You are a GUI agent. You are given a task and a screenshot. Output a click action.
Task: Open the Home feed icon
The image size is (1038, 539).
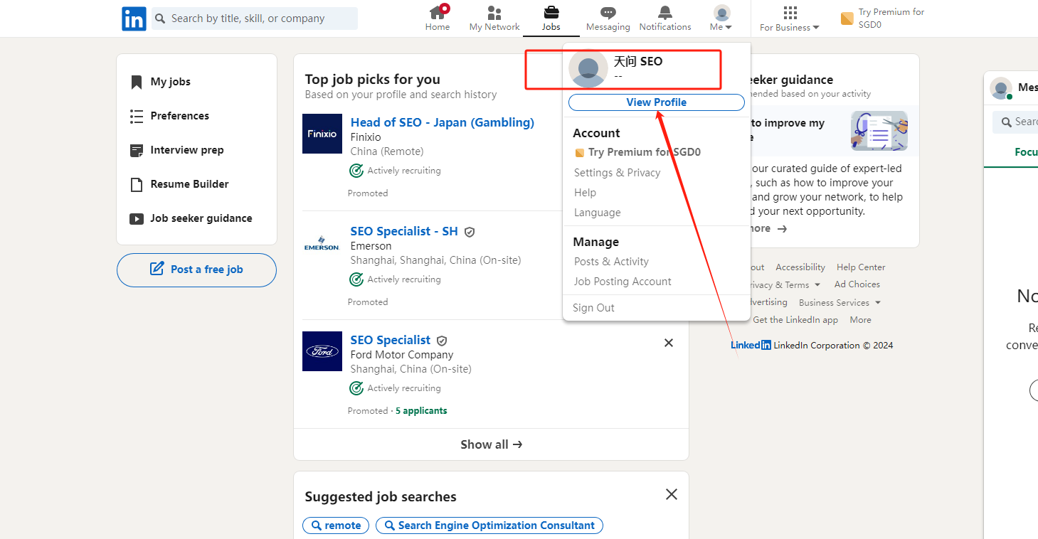438,13
